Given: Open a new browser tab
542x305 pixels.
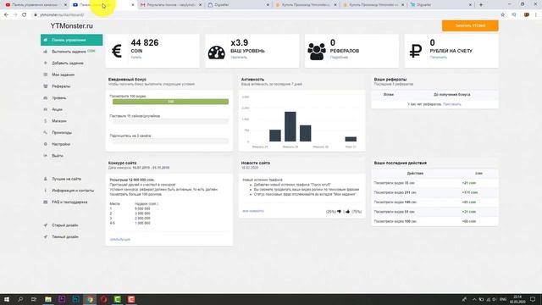Looking at the screenshot, I should 481,5.
